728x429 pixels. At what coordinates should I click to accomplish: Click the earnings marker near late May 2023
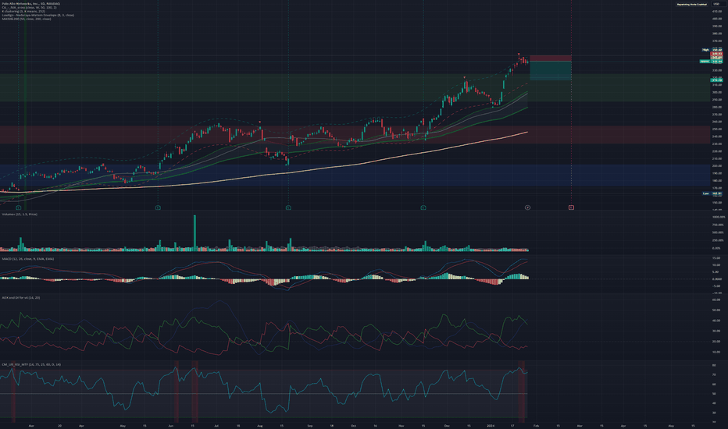click(158, 207)
